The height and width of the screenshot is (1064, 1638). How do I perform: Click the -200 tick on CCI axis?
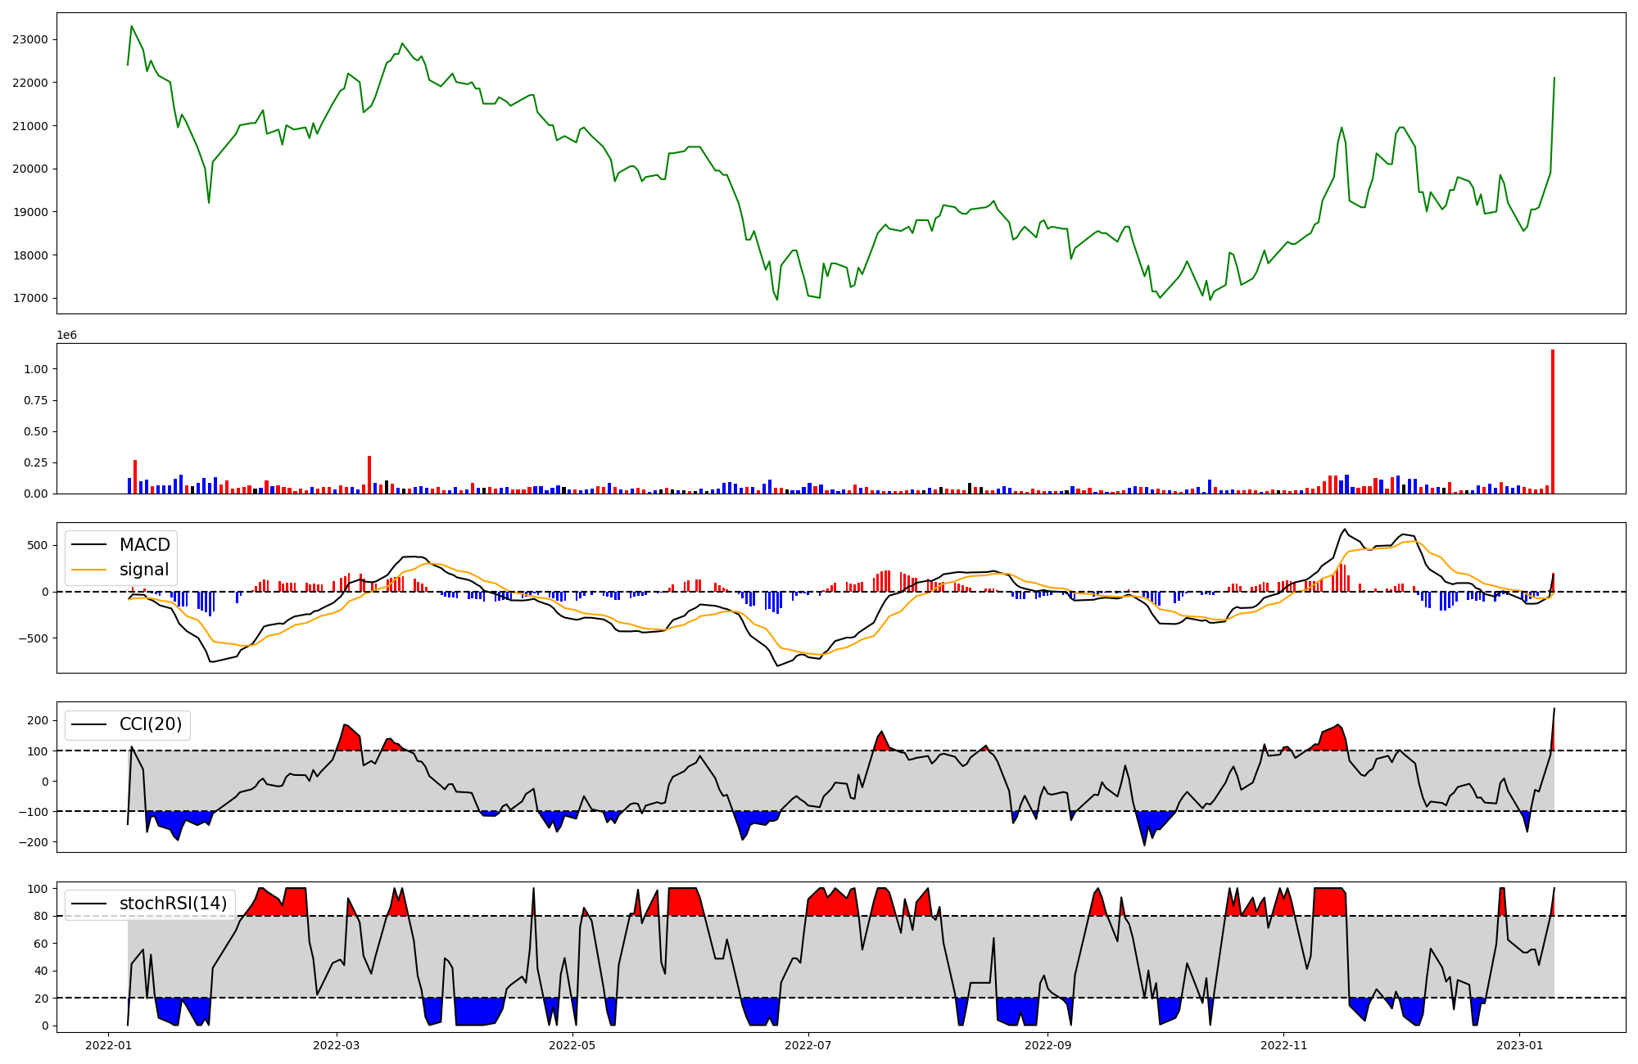pyautogui.click(x=35, y=842)
